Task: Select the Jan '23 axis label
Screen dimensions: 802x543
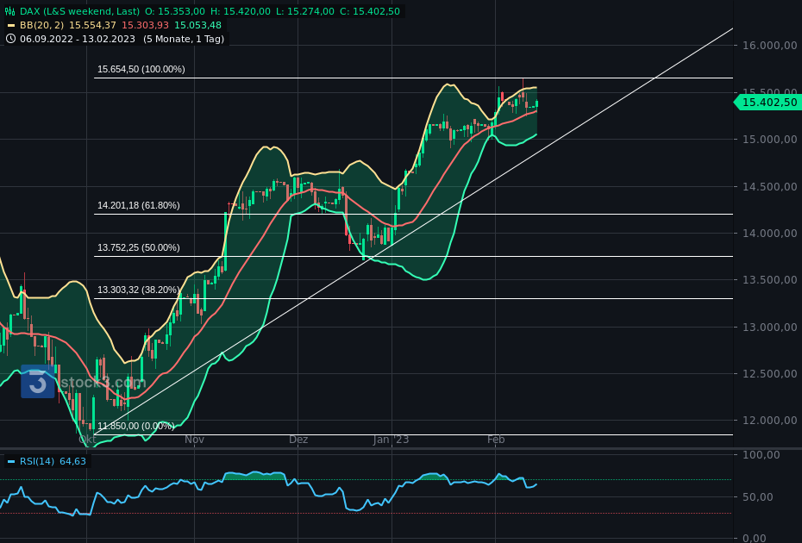Action: pos(391,440)
